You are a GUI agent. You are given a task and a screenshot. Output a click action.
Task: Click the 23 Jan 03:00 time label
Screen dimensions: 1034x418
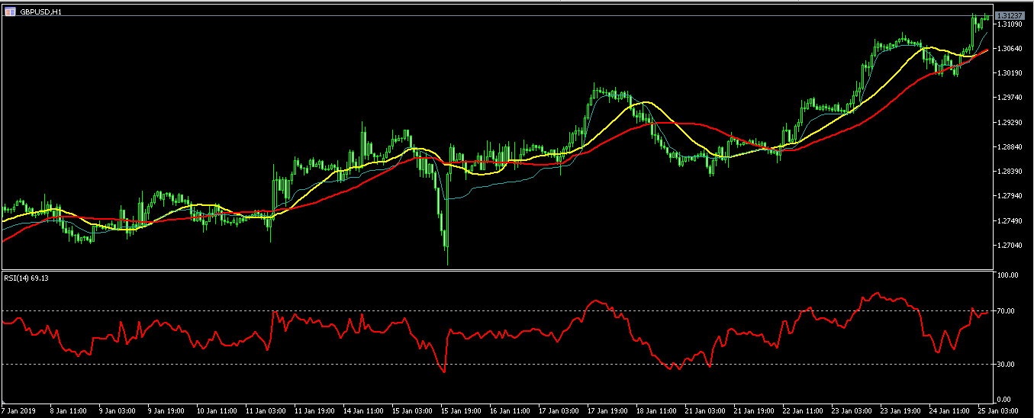click(852, 410)
